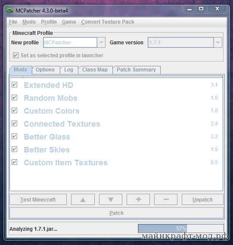Maximize the MCPatcher window
This screenshot has width=233, height=245.
(x=201, y=9)
